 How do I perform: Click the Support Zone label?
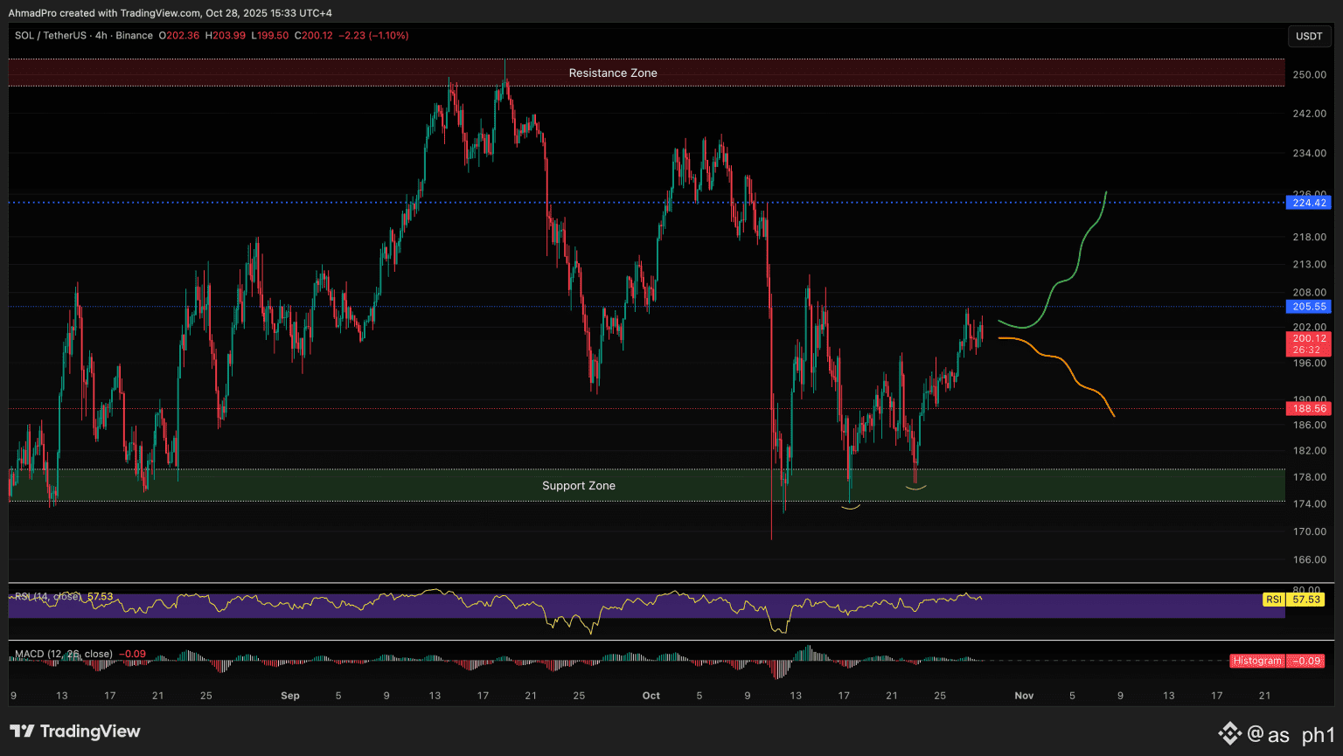(x=578, y=486)
